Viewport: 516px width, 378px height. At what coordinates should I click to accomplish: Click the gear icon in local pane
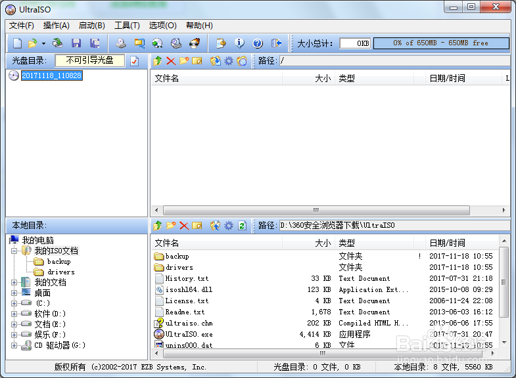[228, 226]
